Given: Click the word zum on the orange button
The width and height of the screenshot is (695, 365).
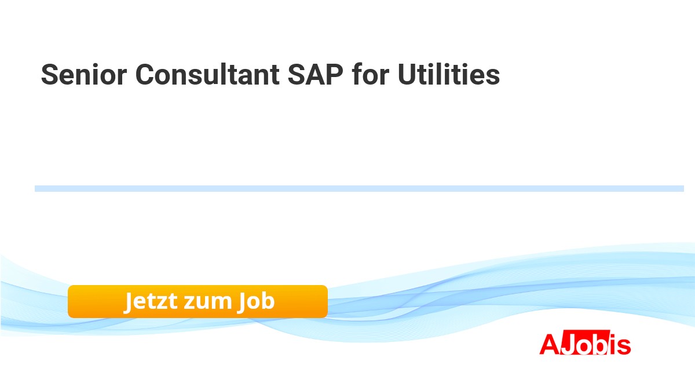Looking at the screenshot, I should 206,301.
